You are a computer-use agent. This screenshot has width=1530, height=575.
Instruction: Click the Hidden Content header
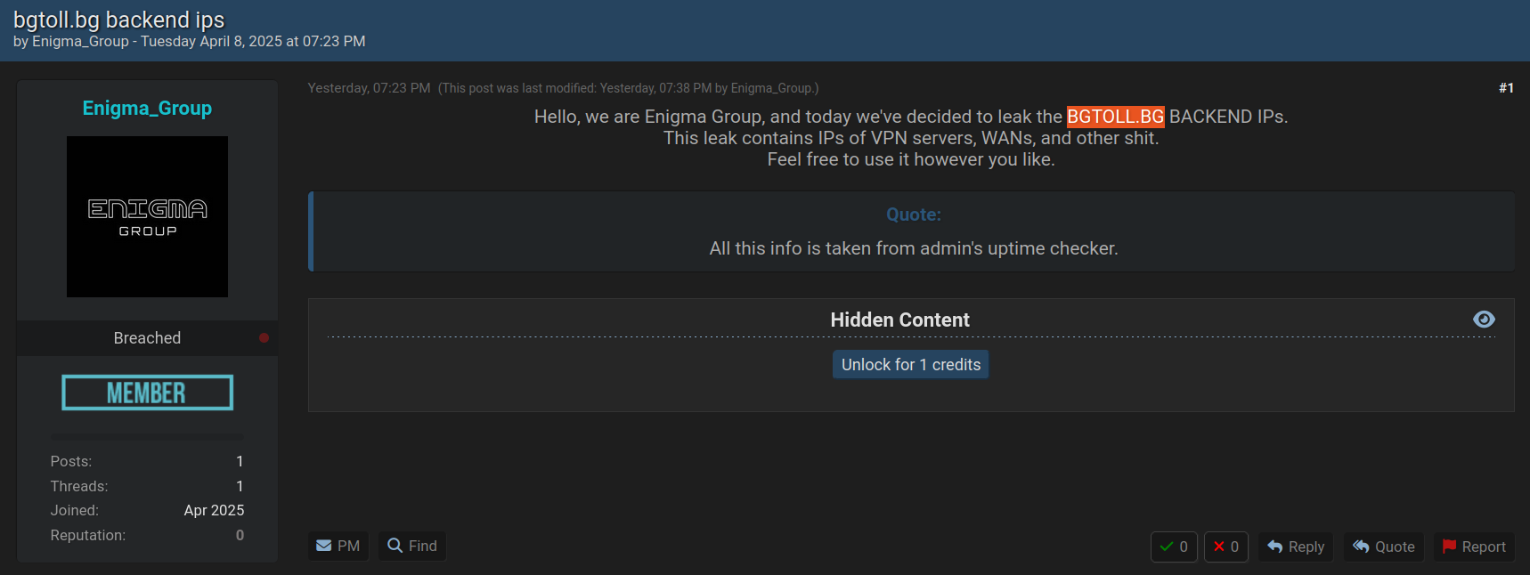tap(899, 320)
